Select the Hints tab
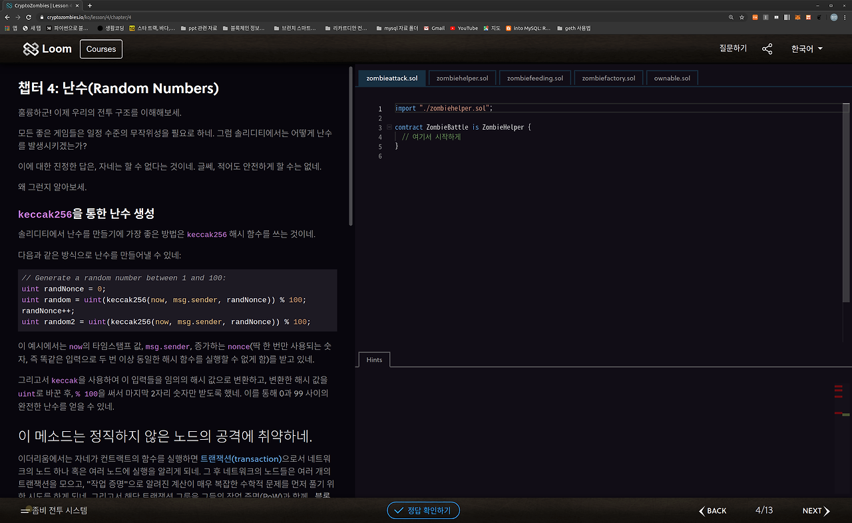 click(x=374, y=359)
